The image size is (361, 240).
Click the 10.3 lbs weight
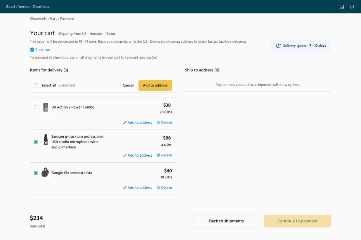(166, 177)
